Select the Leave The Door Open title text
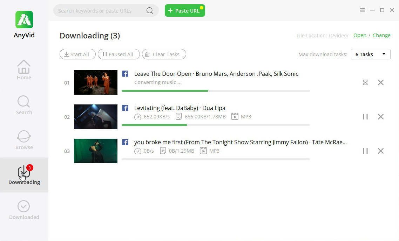The width and height of the screenshot is (399, 241). (x=216, y=74)
